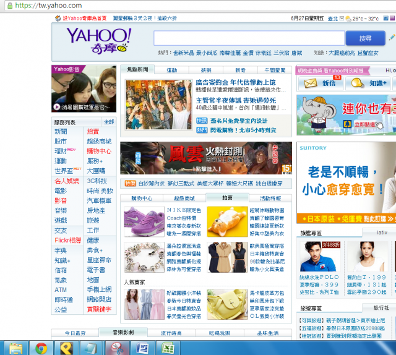Open 股市 in the services list

[x=61, y=142]
